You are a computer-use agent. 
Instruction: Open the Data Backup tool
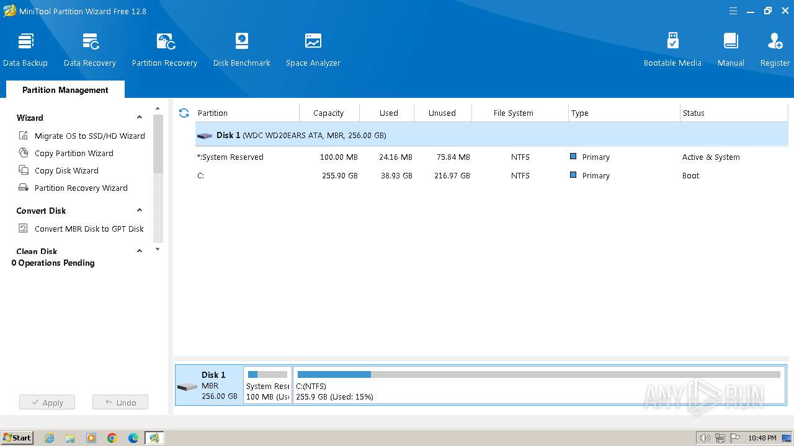(x=25, y=50)
